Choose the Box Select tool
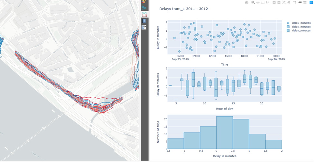 (x=263, y=2)
